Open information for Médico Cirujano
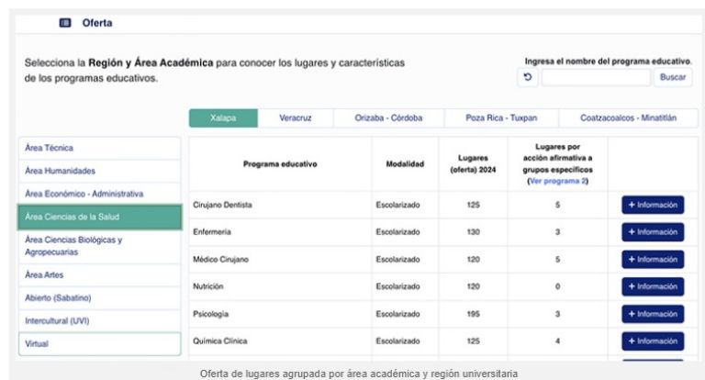This screenshot has width=705, height=380. click(x=653, y=260)
